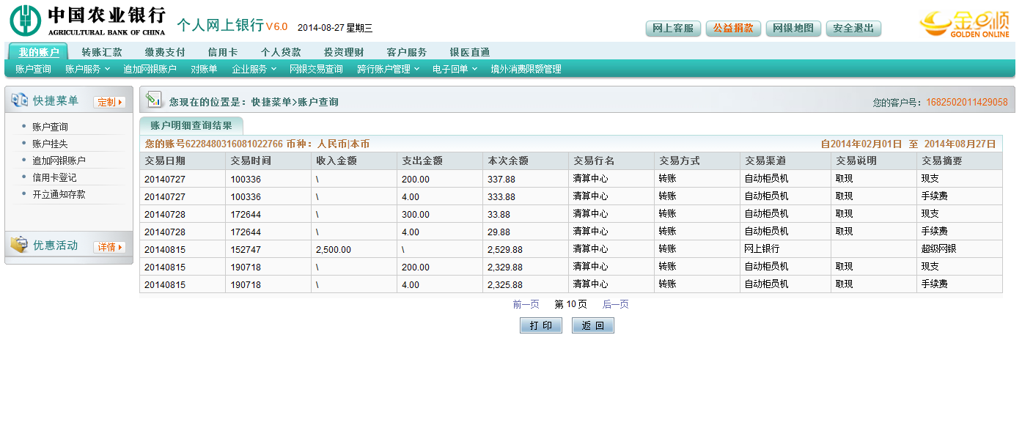Select the 投资理财 tab
This screenshot has height=428, width=1022.
pyautogui.click(x=344, y=52)
